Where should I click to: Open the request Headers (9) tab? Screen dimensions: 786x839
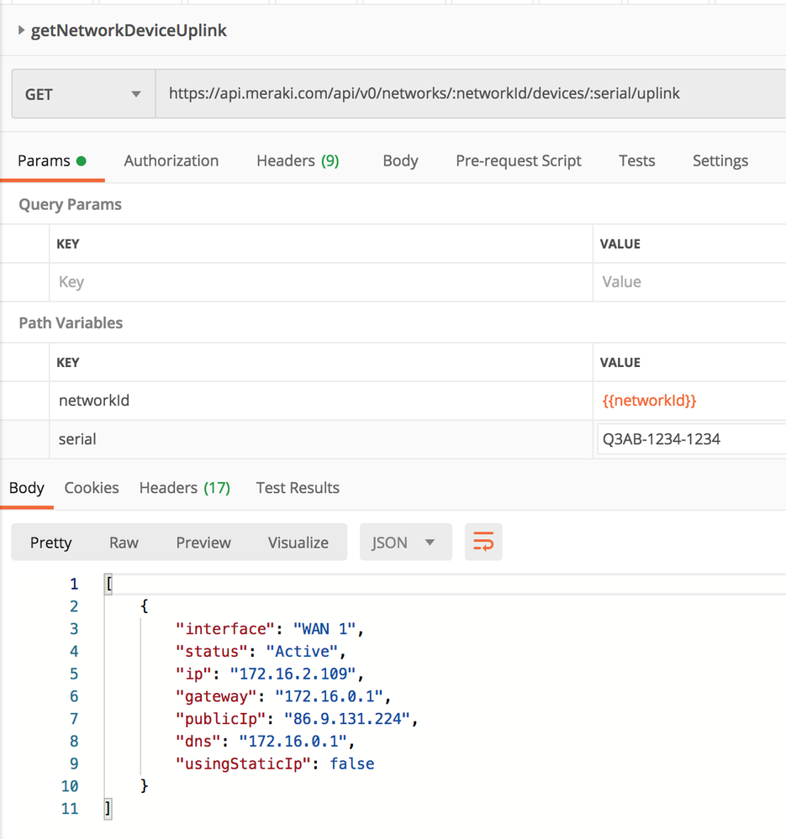298,161
